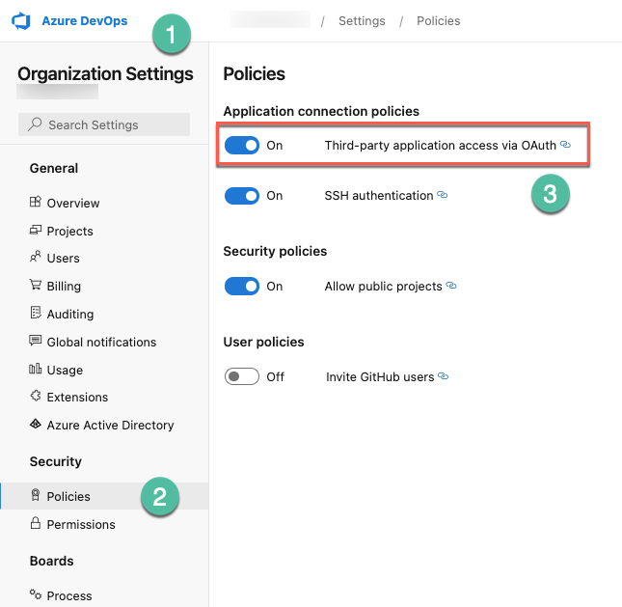Enable Invite GitHub users toggle
The width and height of the screenshot is (622, 607).
click(x=242, y=376)
